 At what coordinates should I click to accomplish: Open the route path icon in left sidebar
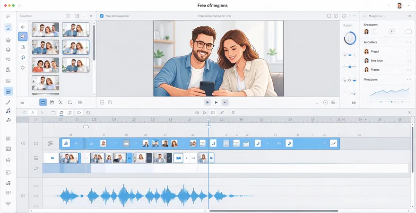[8, 70]
